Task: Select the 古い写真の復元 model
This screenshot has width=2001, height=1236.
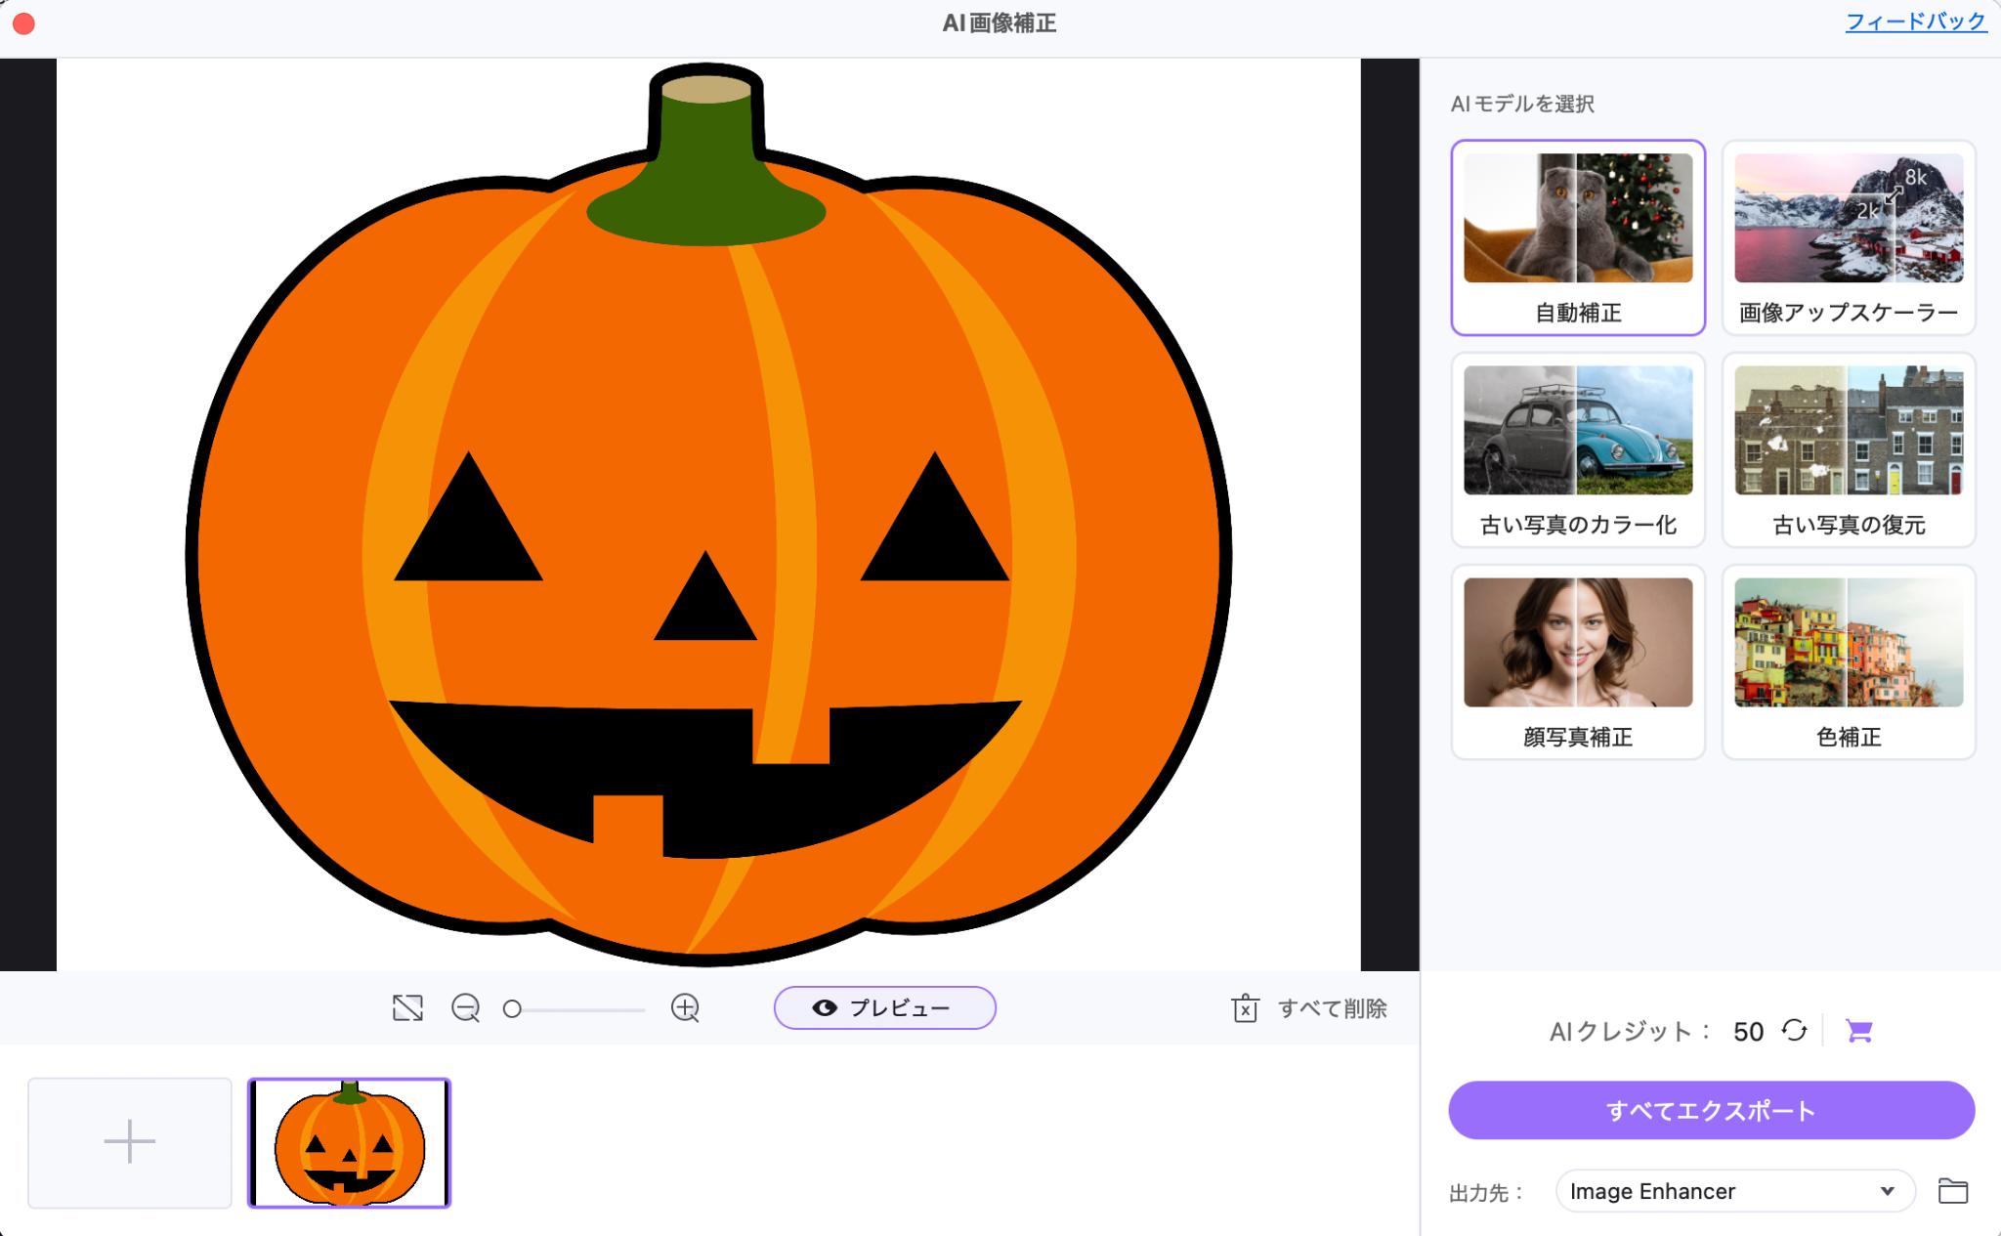Action: tap(1848, 448)
